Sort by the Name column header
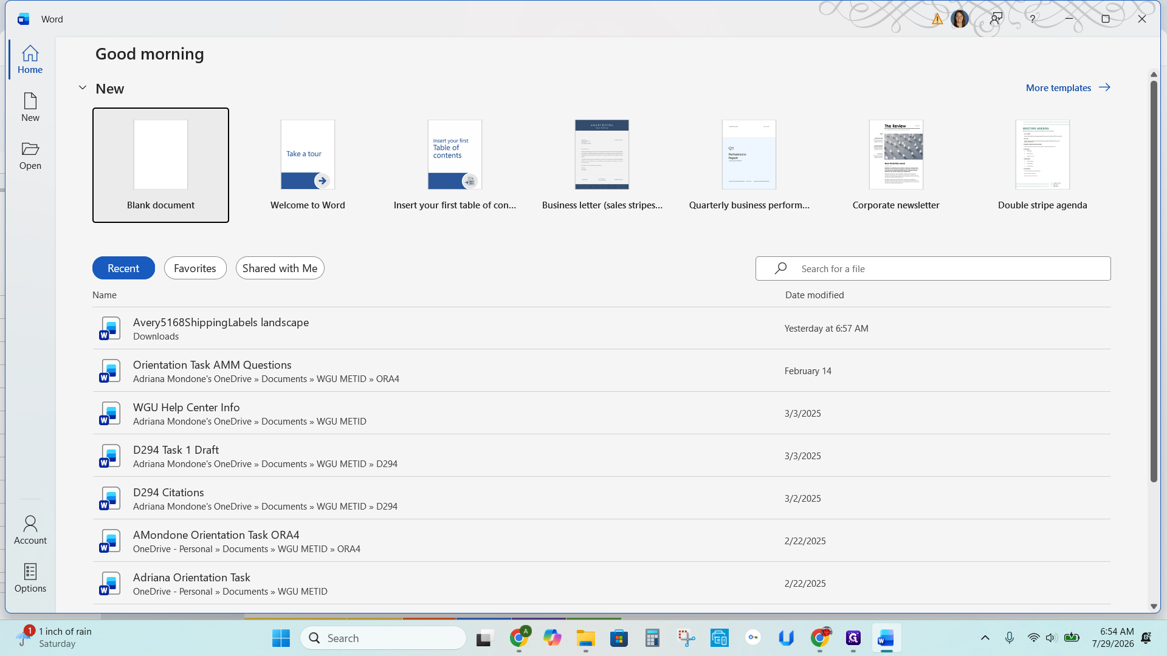The image size is (1167, 656). (105, 295)
